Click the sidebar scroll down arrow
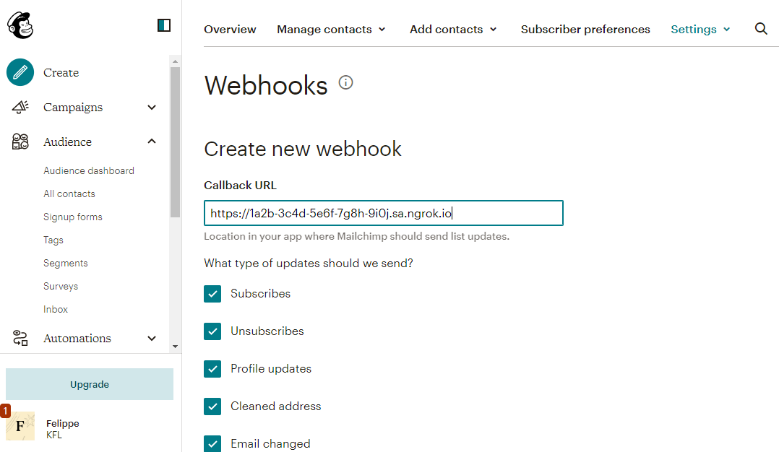Screen dimensions: 779x452 [175, 347]
